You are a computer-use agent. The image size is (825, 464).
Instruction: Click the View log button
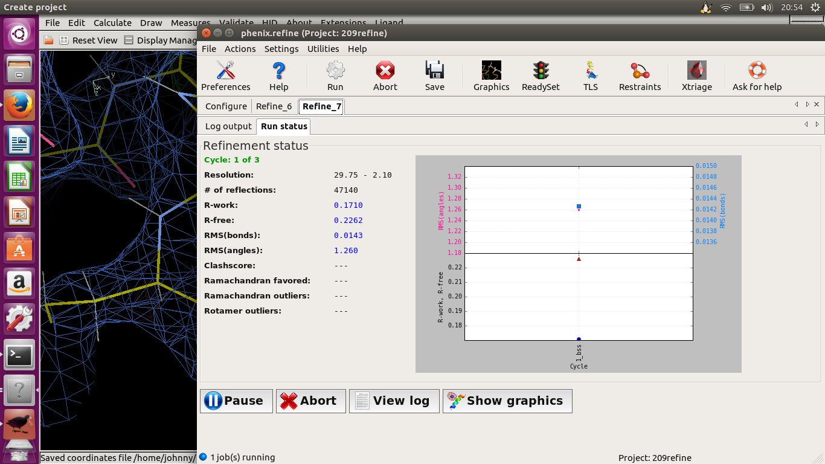(x=393, y=401)
